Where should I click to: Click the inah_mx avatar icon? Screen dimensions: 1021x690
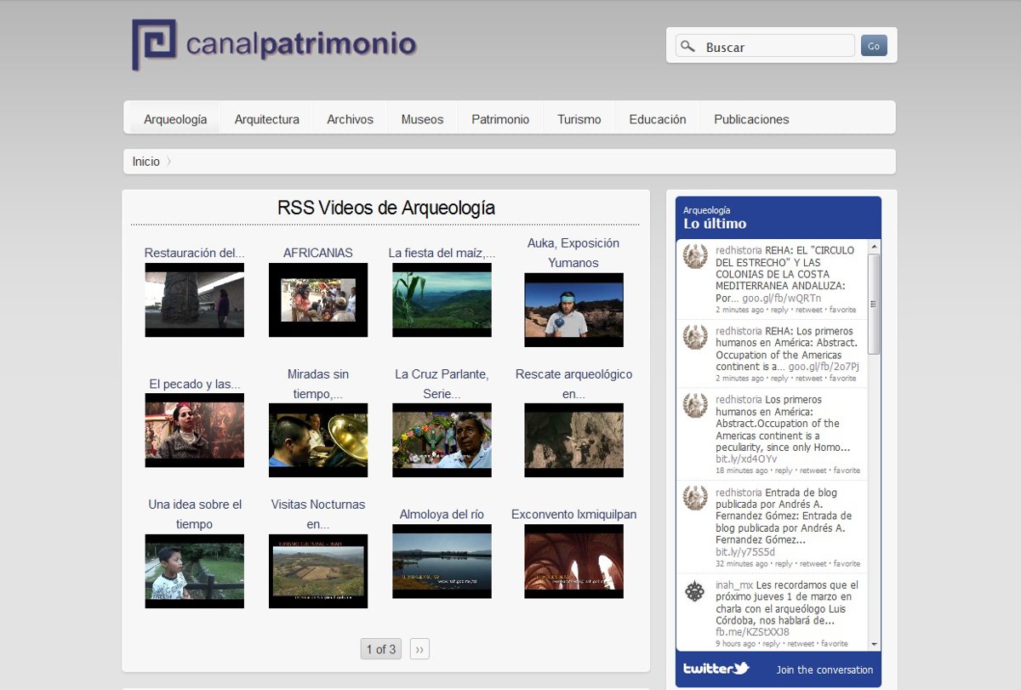(x=695, y=592)
